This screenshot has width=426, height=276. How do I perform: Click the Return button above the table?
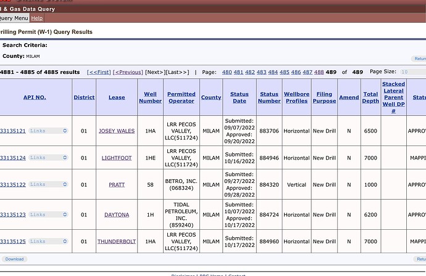(420, 59)
